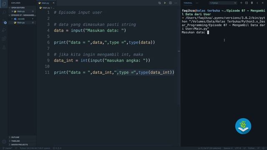This screenshot has height=150, width=267.
Task: Open the errors and warnings status item
Action: click(57, 148)
